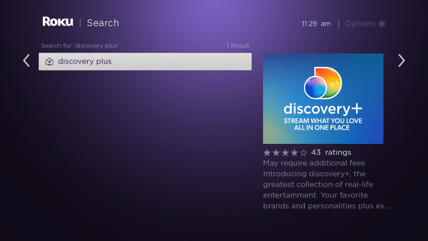Click "May require additional fees" notice
Viewport: 428px width, 241px height.
click(314, 163)
